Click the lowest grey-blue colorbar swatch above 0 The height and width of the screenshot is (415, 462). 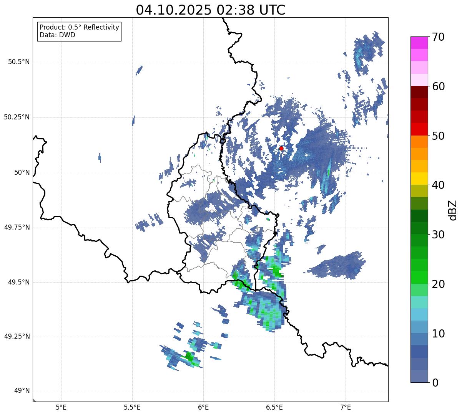pyautogui.click(x=419, y=376)
